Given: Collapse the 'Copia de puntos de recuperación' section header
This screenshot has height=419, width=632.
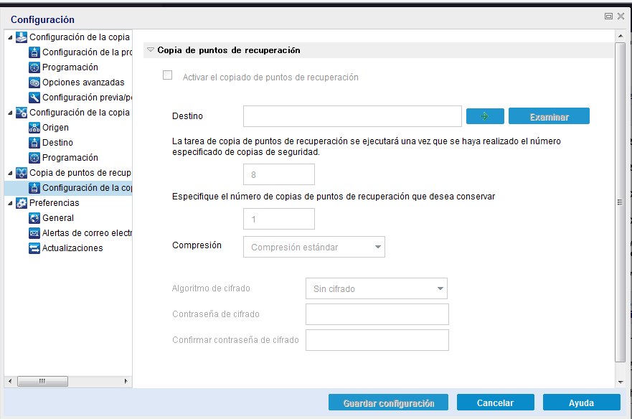Looking at the screenshot, I should [x=150, y=50].
